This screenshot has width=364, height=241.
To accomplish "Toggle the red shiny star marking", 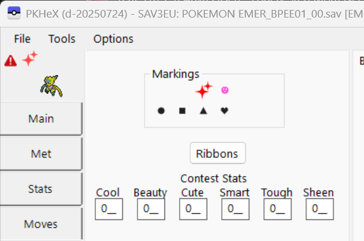I will coord(204,89).
